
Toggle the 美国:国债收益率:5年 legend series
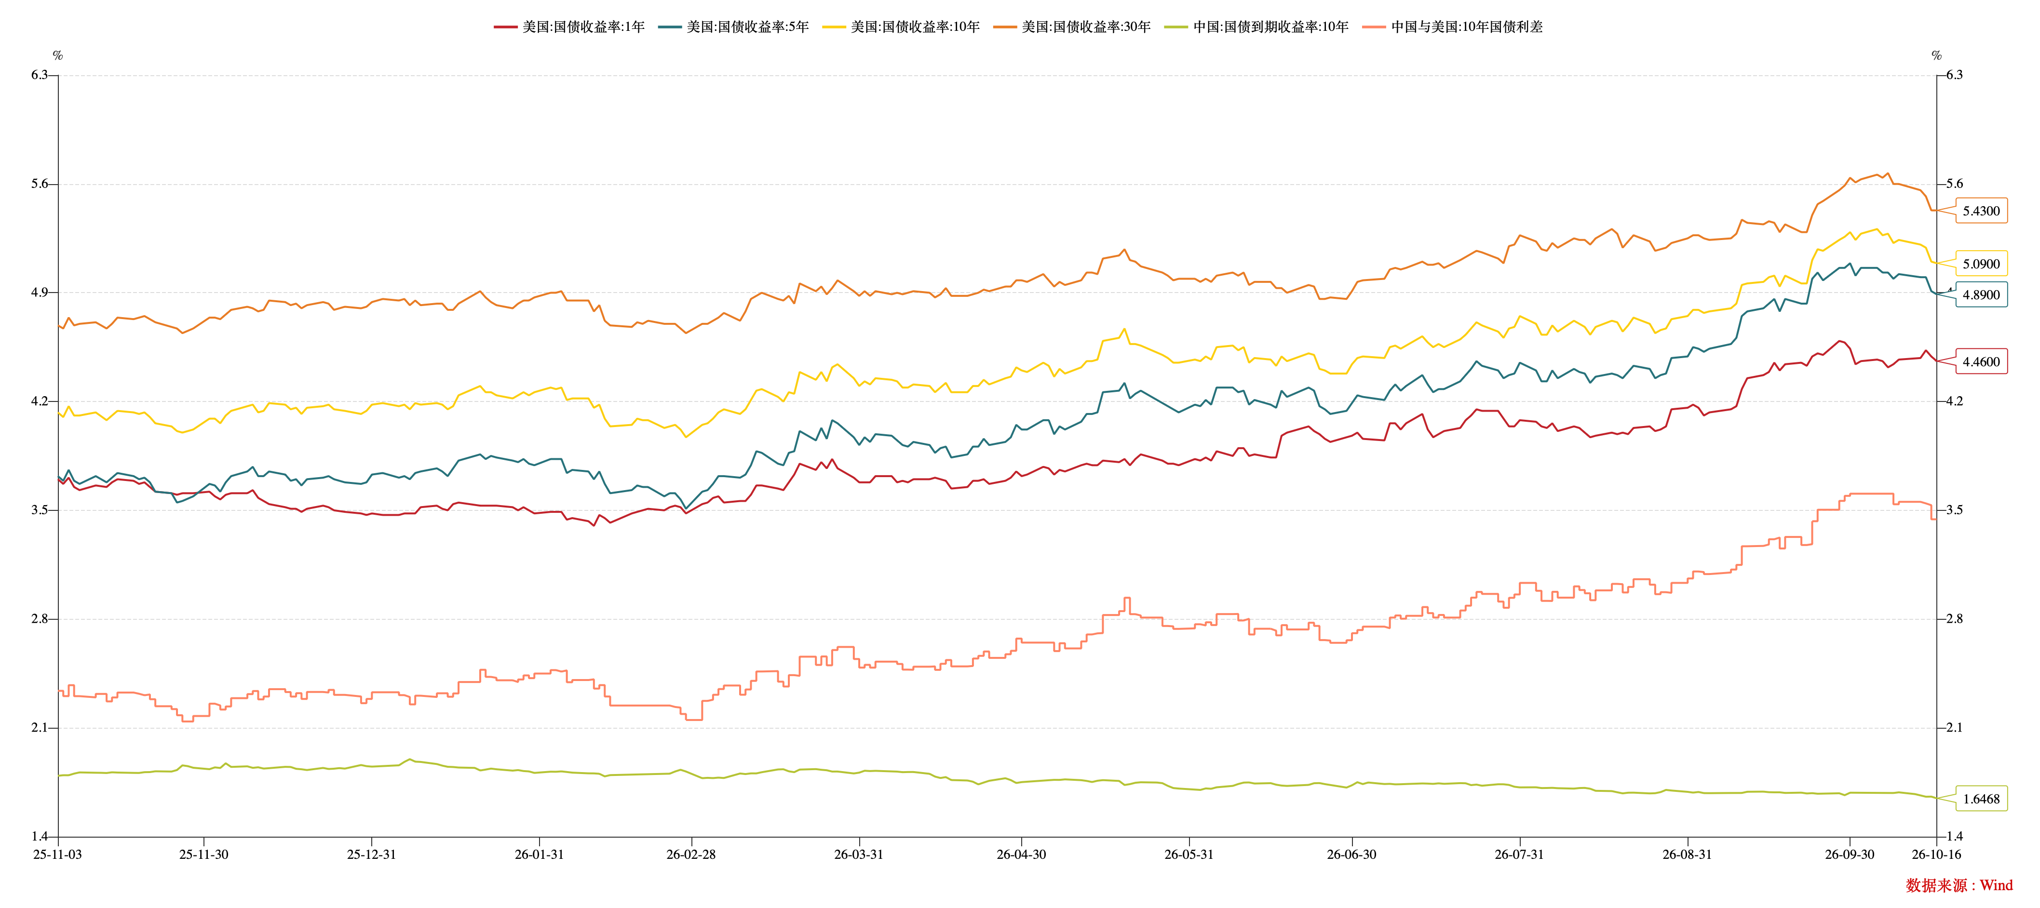[733, 27]
